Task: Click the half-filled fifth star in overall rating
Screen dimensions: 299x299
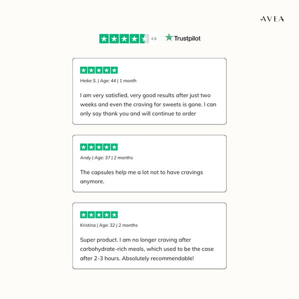Action: tap(144, 38)
